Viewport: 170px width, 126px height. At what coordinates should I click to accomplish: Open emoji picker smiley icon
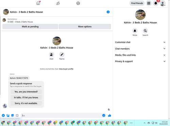click(104, 115)
